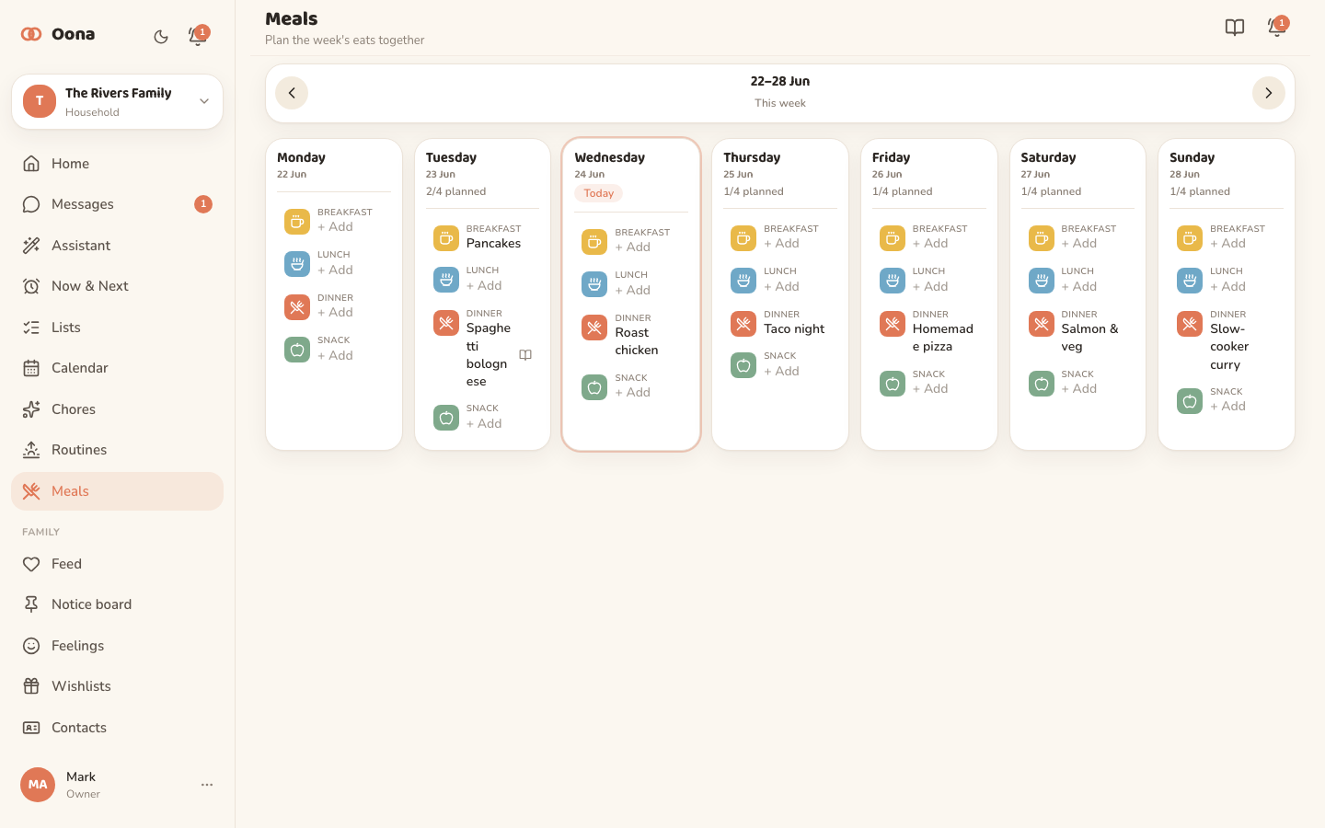Click Wednesday's snack apple icon

point(594,387)
